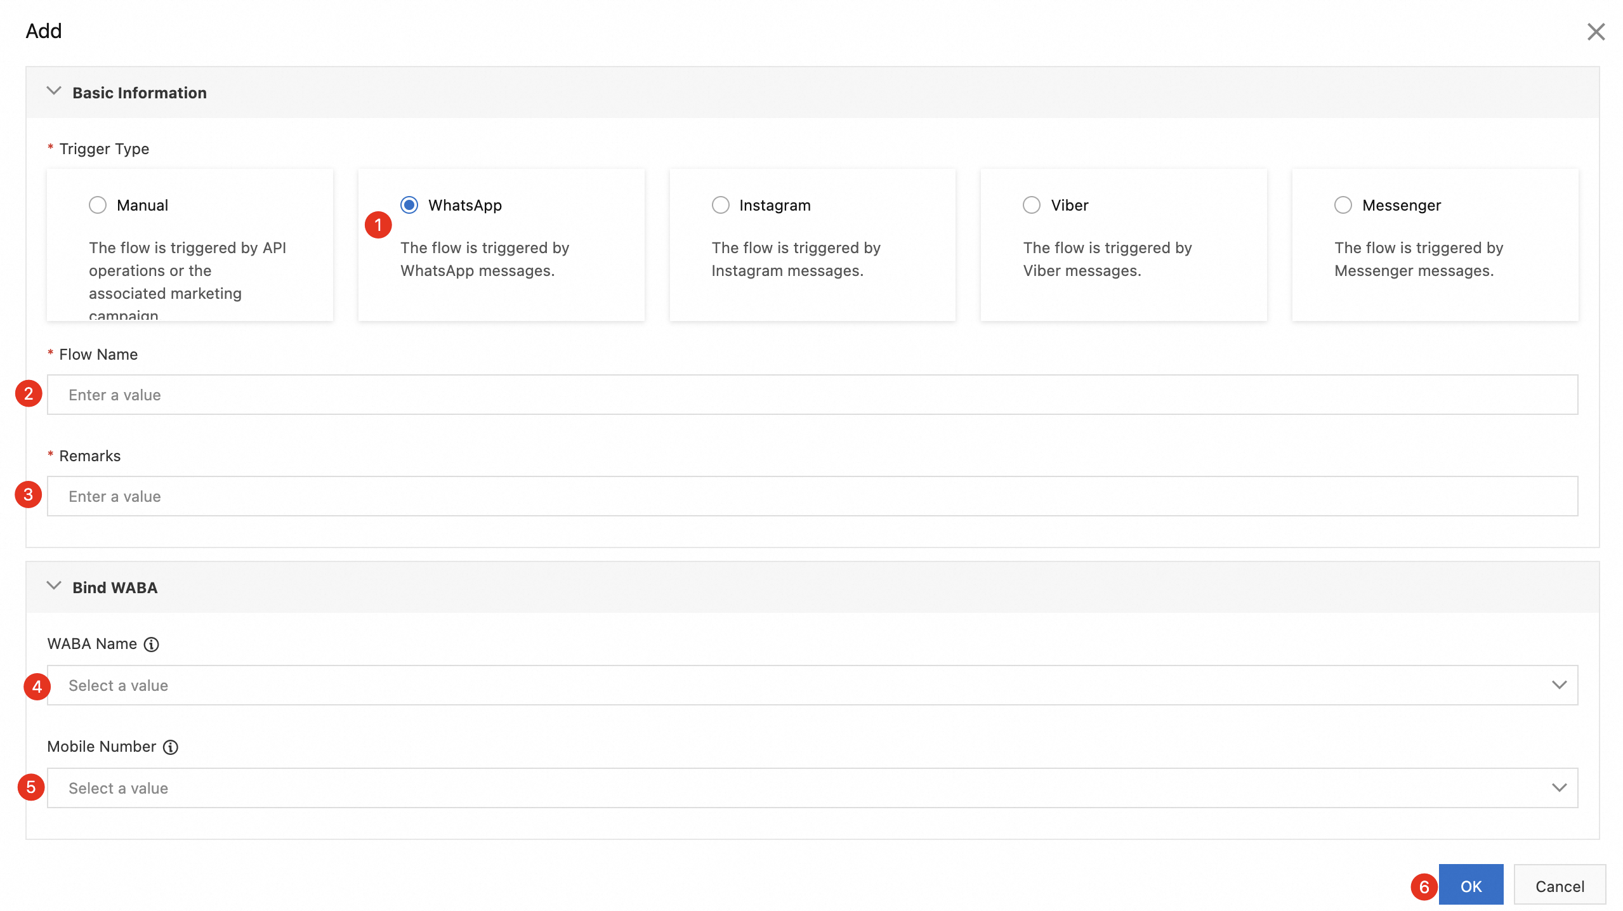Select the Messenger trigger type radio
The width and height of the screenshot is (1623, 911).
click(x=1343, y=206)
